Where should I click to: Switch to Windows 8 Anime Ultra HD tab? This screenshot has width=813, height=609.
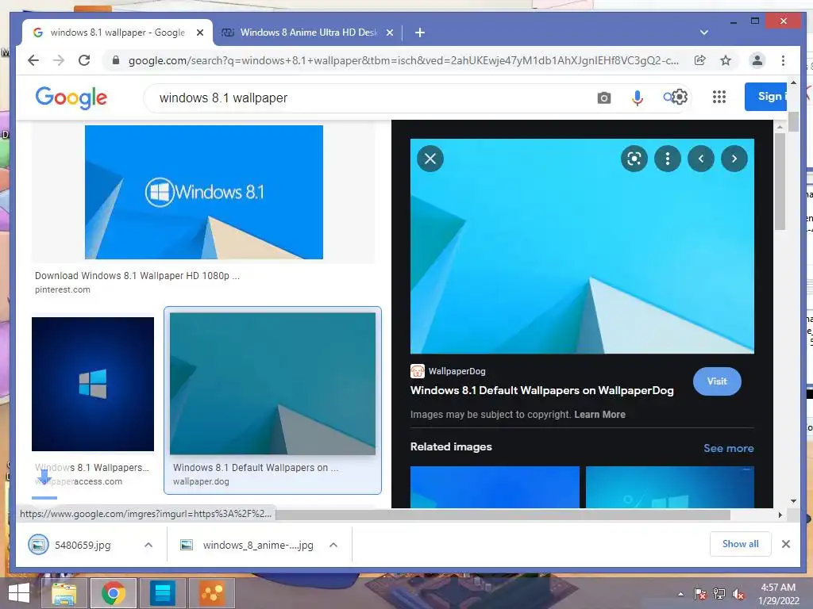coord(308,33)
